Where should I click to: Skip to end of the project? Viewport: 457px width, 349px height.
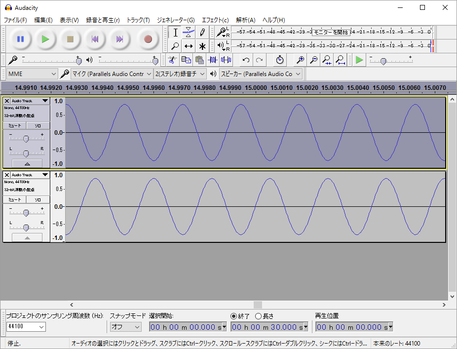tap(119, 39)
